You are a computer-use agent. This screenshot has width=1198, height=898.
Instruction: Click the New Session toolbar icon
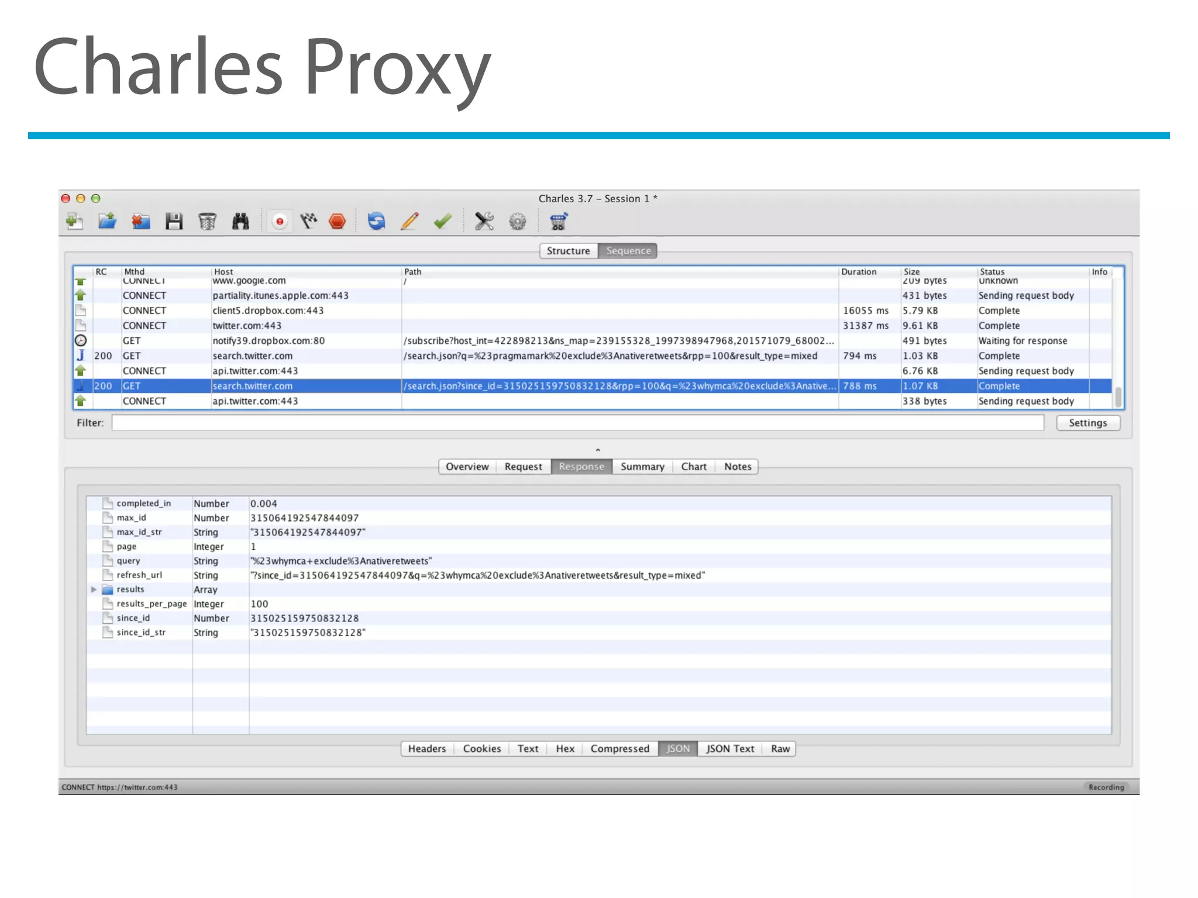[74, 221]
